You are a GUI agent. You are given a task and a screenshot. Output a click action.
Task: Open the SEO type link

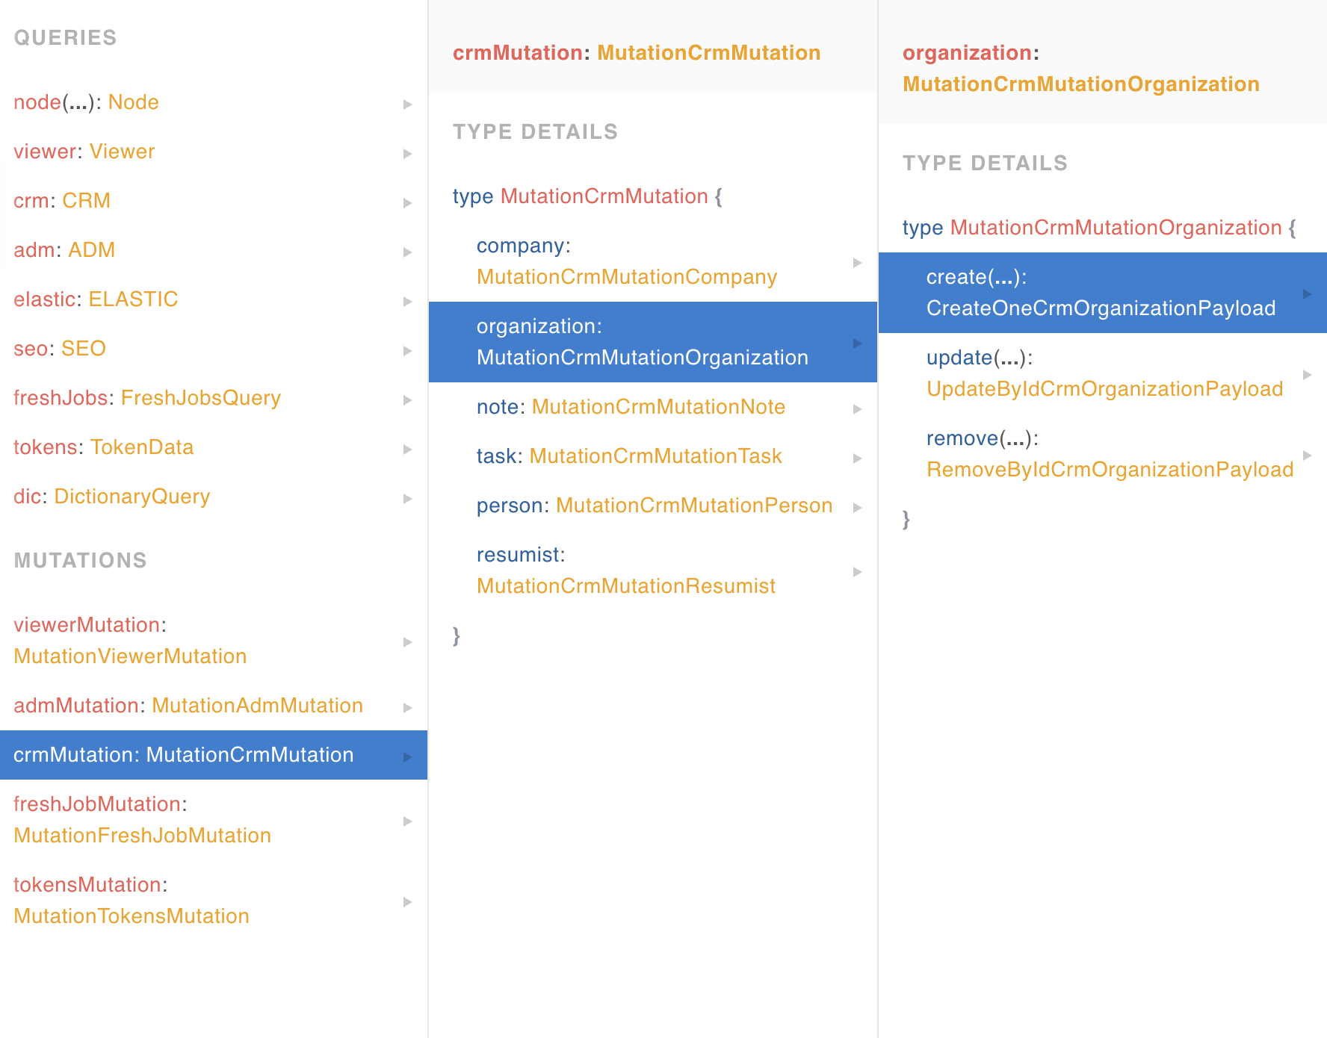click(x=84, y=349)
